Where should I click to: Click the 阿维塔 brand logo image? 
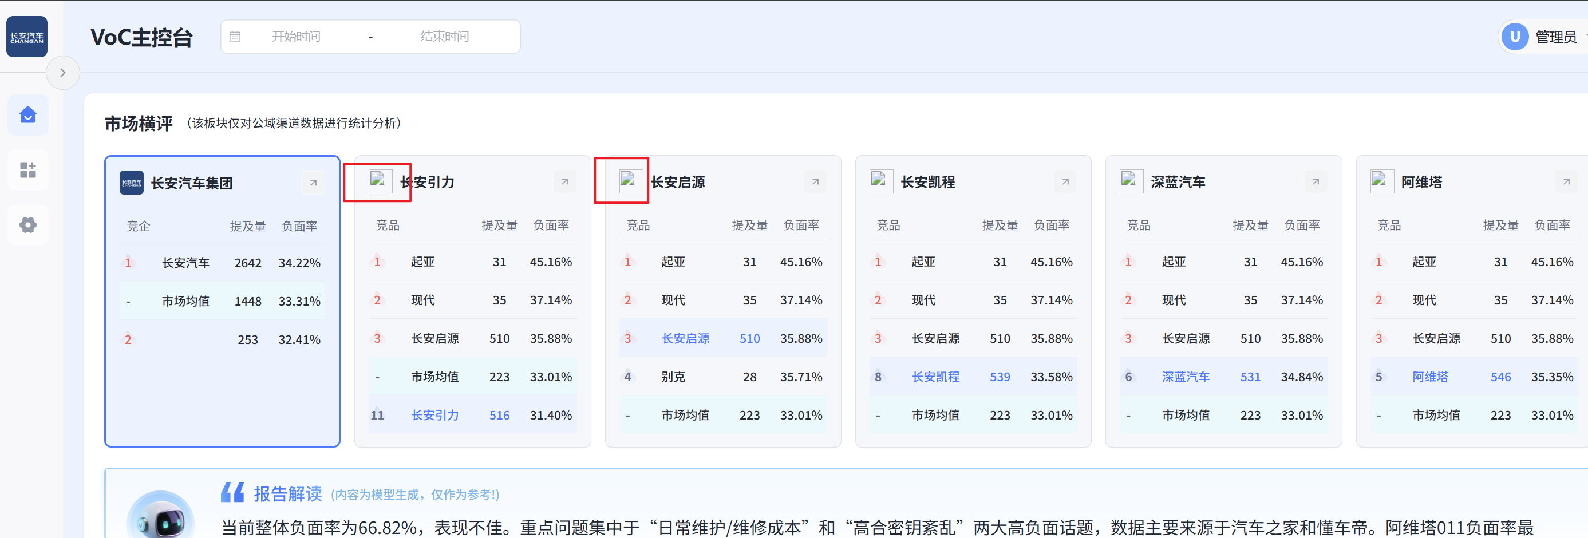pyautogui.click(x=1381, y=181)
